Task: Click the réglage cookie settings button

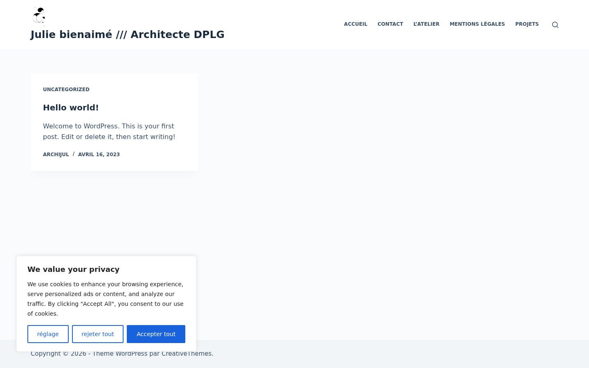Action: pos(48,334)
